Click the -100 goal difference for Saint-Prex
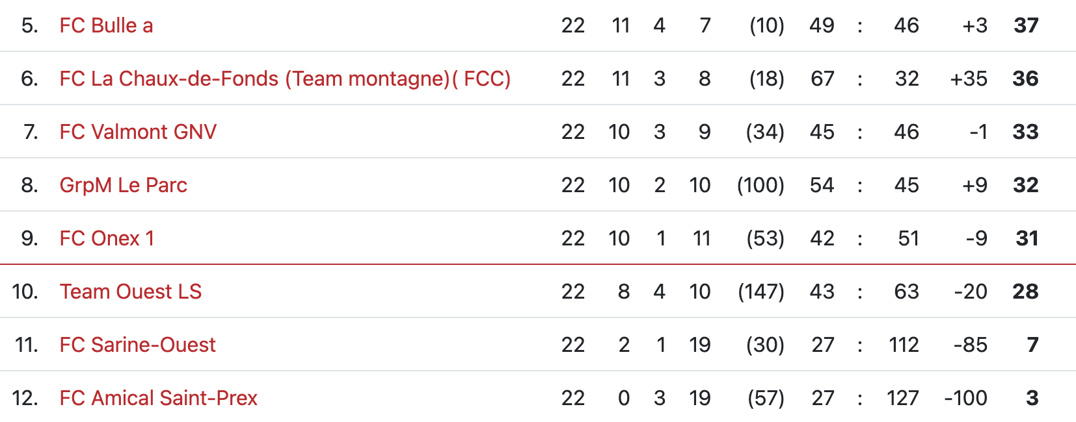The image size is (1076, 422). (965, 398)
